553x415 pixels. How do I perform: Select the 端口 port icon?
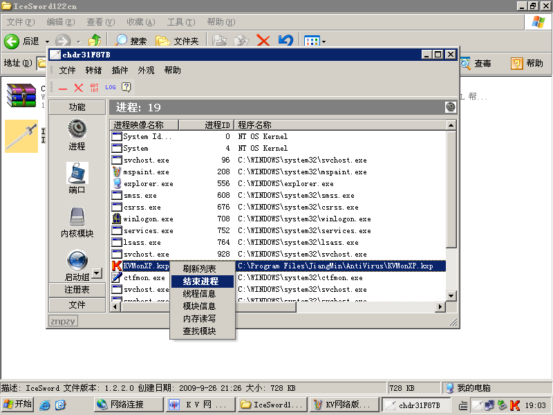click(x=77, y=172)
